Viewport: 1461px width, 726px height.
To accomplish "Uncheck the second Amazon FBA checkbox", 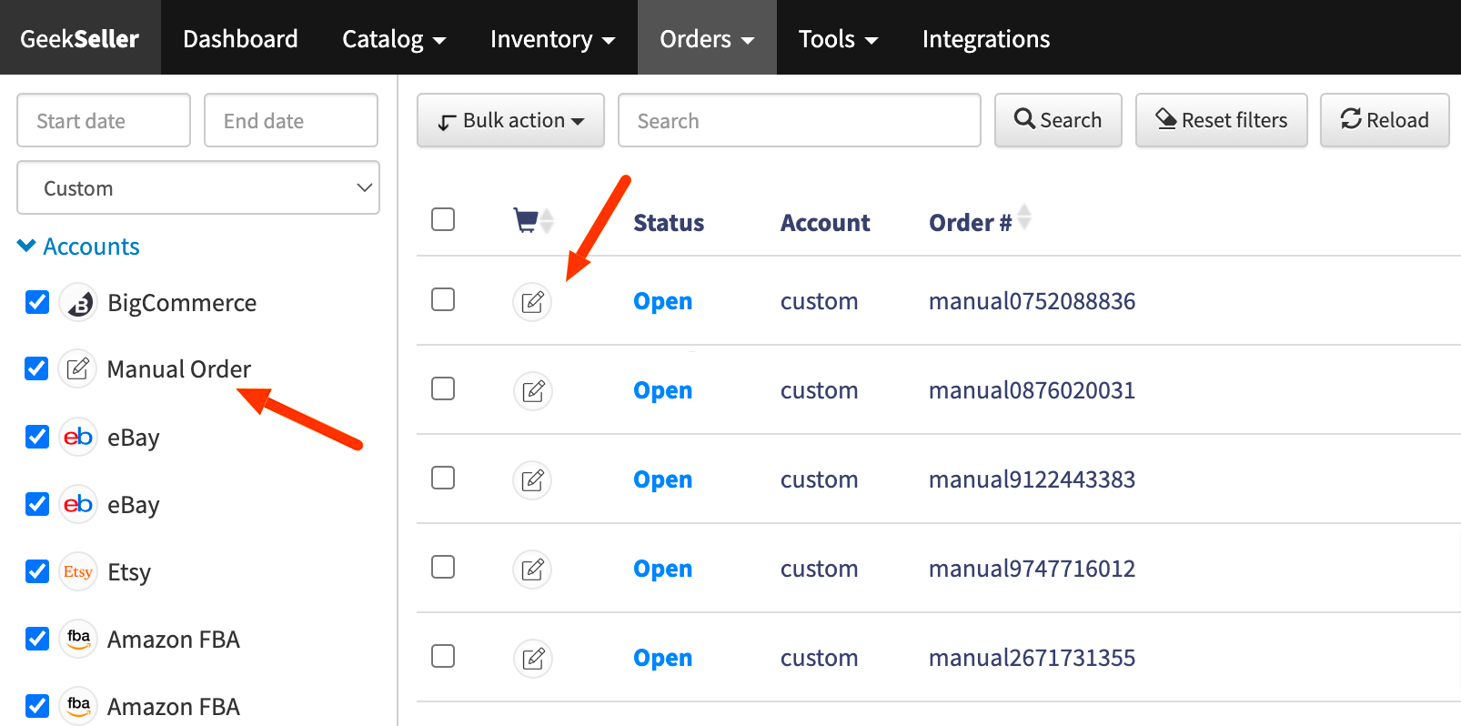I will [x=37, y=706].
